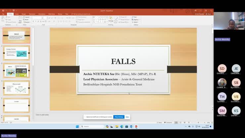Toggle Bold formatting in the Font group
Image resolution: width=245 pixels, height=138 pixels.
click(33, 21)
